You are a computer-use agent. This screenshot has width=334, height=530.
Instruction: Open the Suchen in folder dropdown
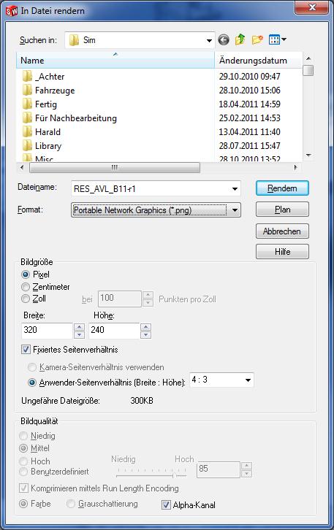(209, 41)
